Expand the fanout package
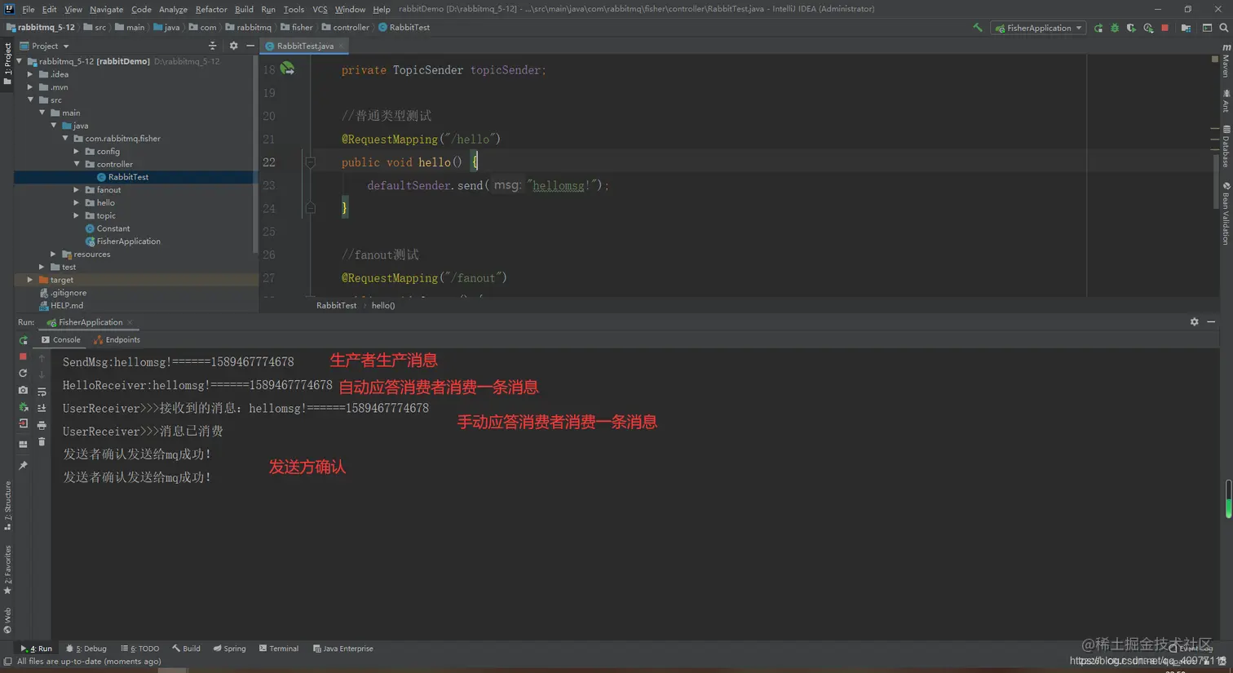The width and height of the screenshot is (1233, 673). (77, 190)
